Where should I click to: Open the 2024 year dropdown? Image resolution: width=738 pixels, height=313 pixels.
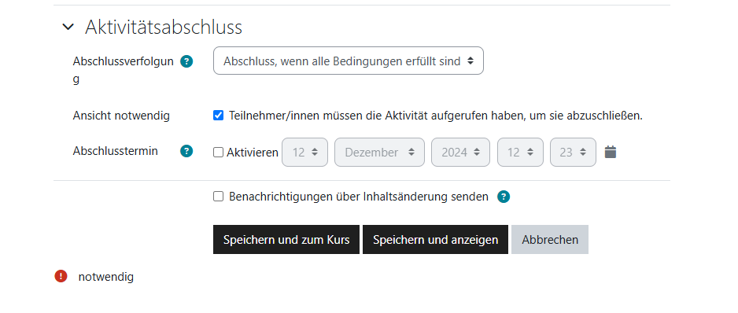point(461,152)
